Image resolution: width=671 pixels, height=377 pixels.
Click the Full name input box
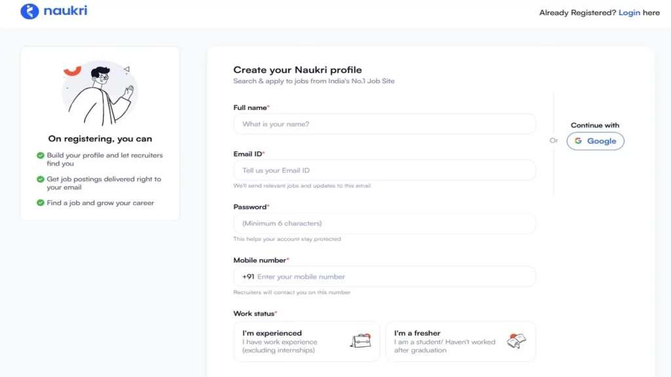click(385, 124)
